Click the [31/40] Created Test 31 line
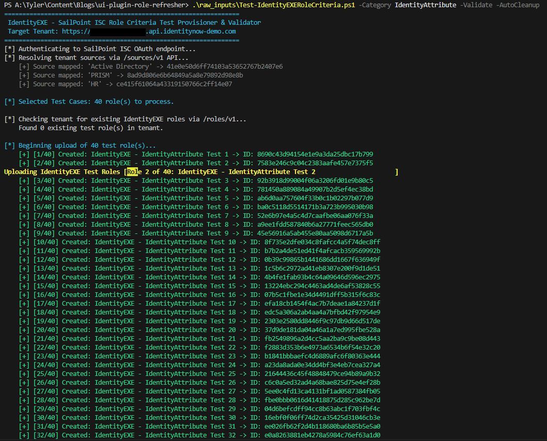The image size is (547, 441). [x=199, y=427]
